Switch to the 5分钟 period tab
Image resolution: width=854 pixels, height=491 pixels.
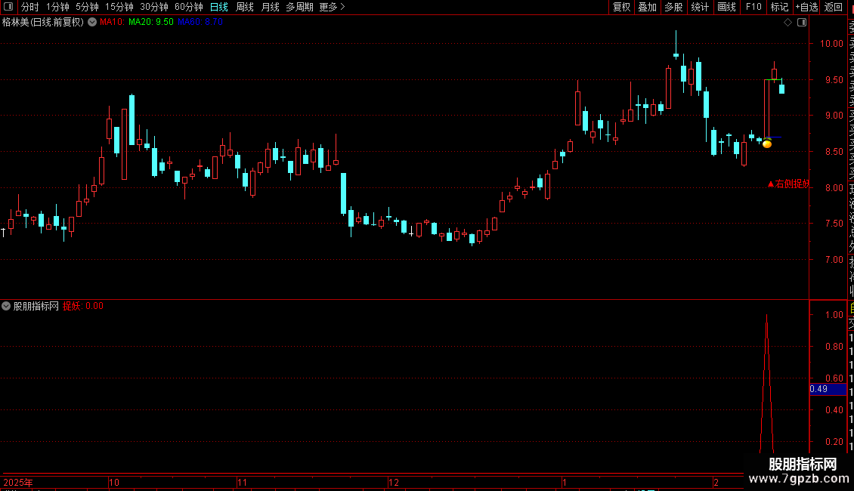(x=87, y=7)
